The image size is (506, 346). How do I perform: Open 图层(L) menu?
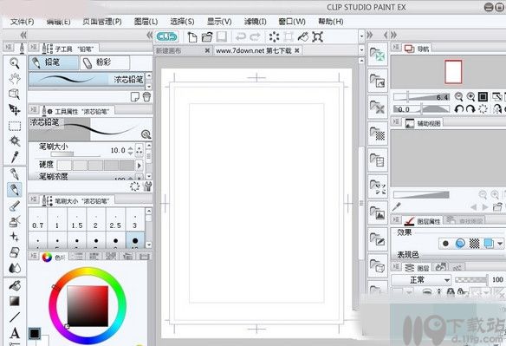(x=146, y=22)
